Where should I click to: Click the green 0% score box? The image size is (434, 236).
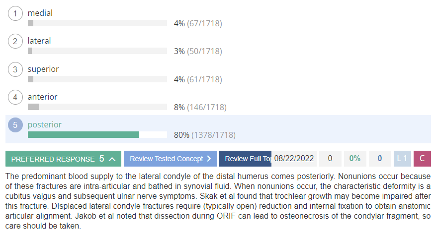pos(355,159)
